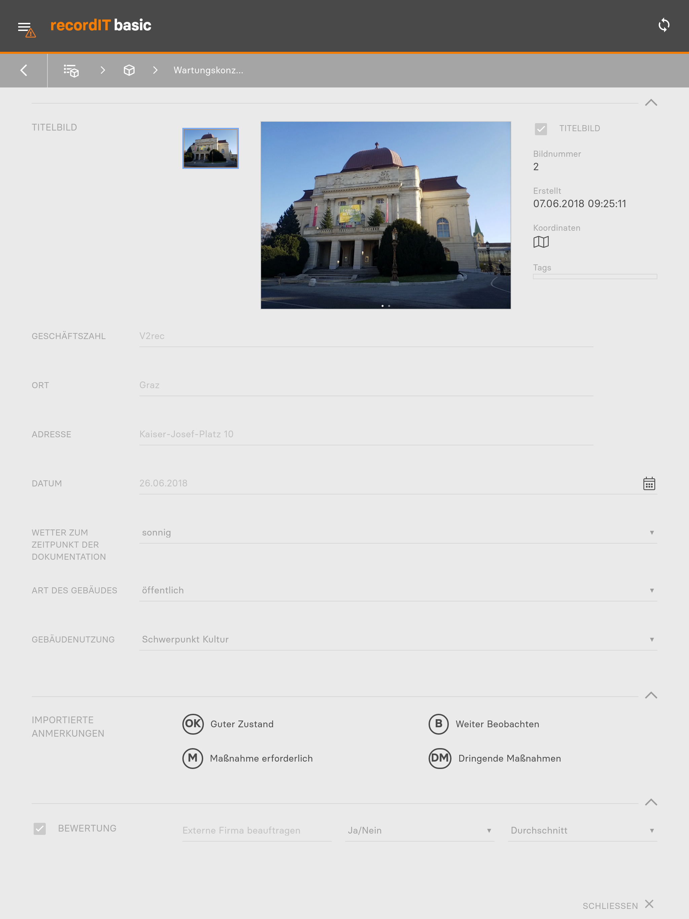Click the Wartungskonz... breadcrumb

click(x=208, y=70)
